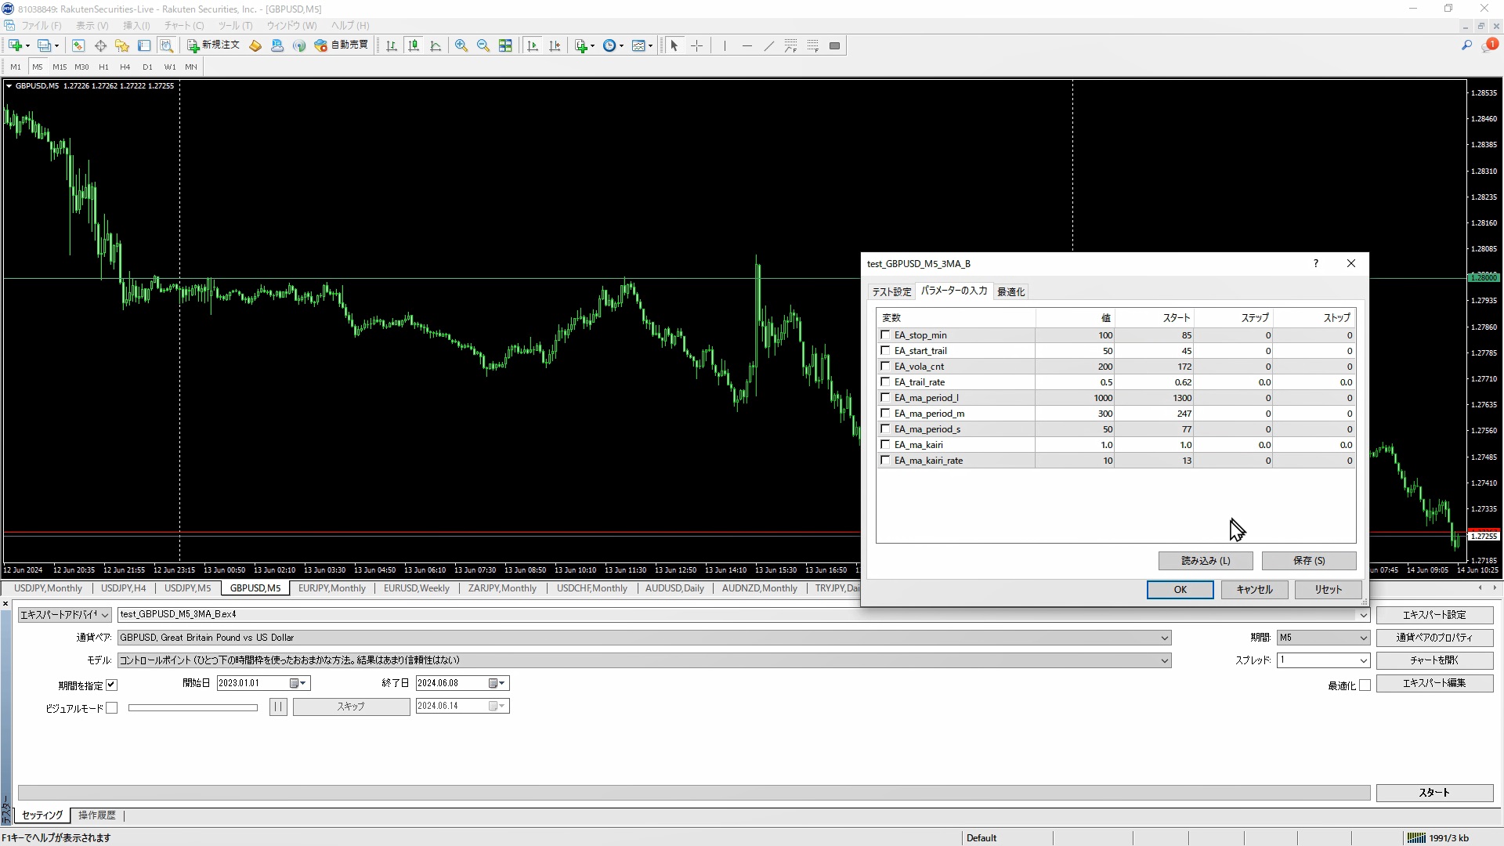Select the trendline drawing tool
Image resolution: width=1504 pixels, height=846 pixels.
[x=768, y=45]
